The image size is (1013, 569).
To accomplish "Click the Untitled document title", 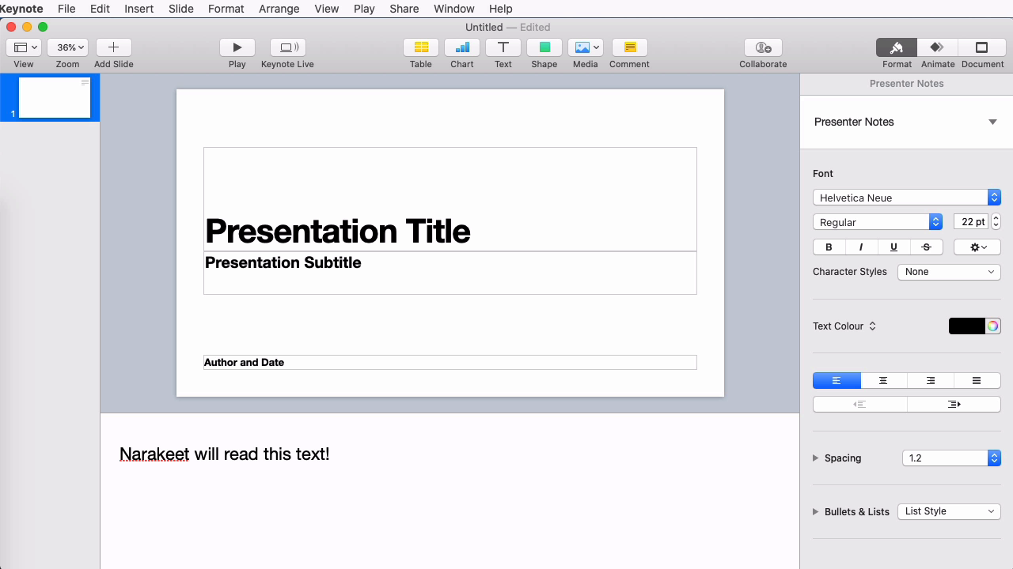I will pos(484,27).
